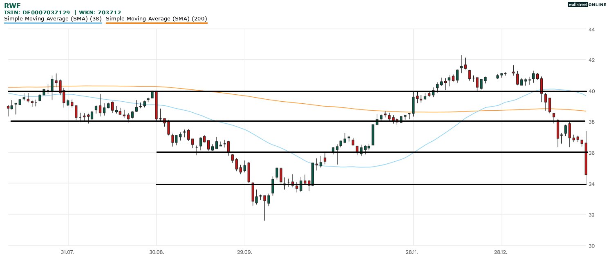Click the black horizontal line at 34
The width and height of the screenshot is (609, 254).
point(368,184)
